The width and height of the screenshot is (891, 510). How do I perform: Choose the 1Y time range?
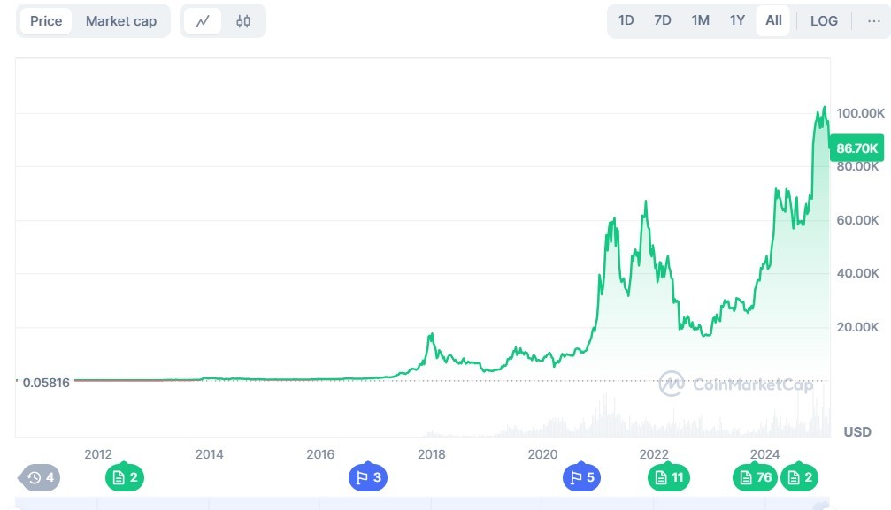pos(737,20)
